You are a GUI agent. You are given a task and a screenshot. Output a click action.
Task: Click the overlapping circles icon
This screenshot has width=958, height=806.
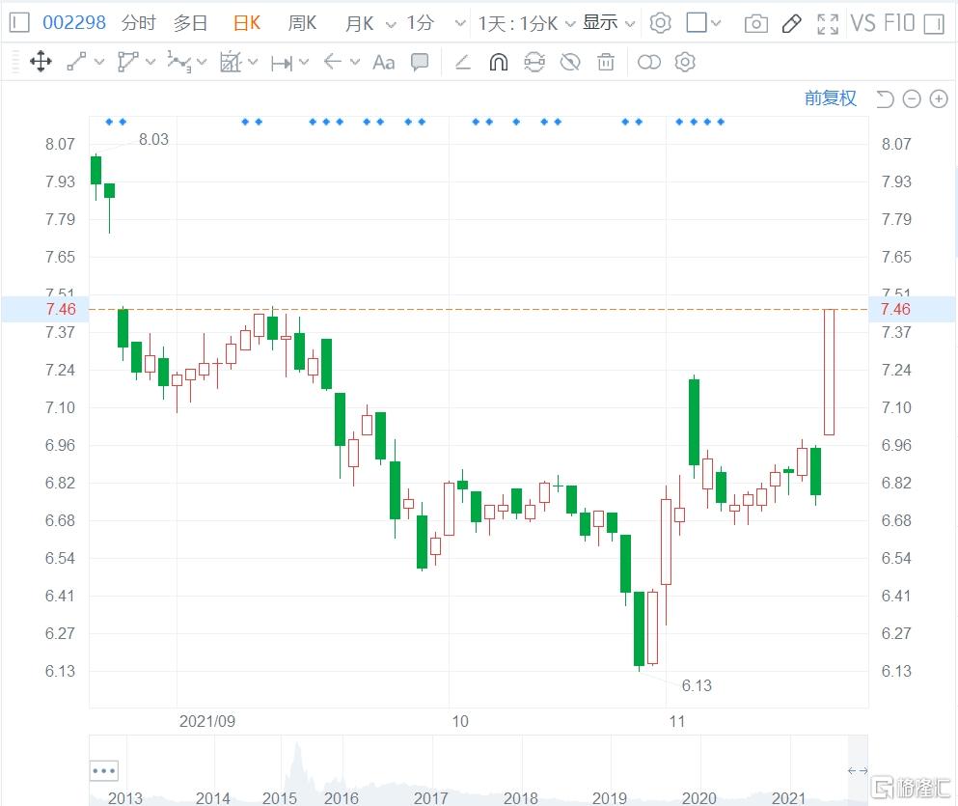pos(649,62)
